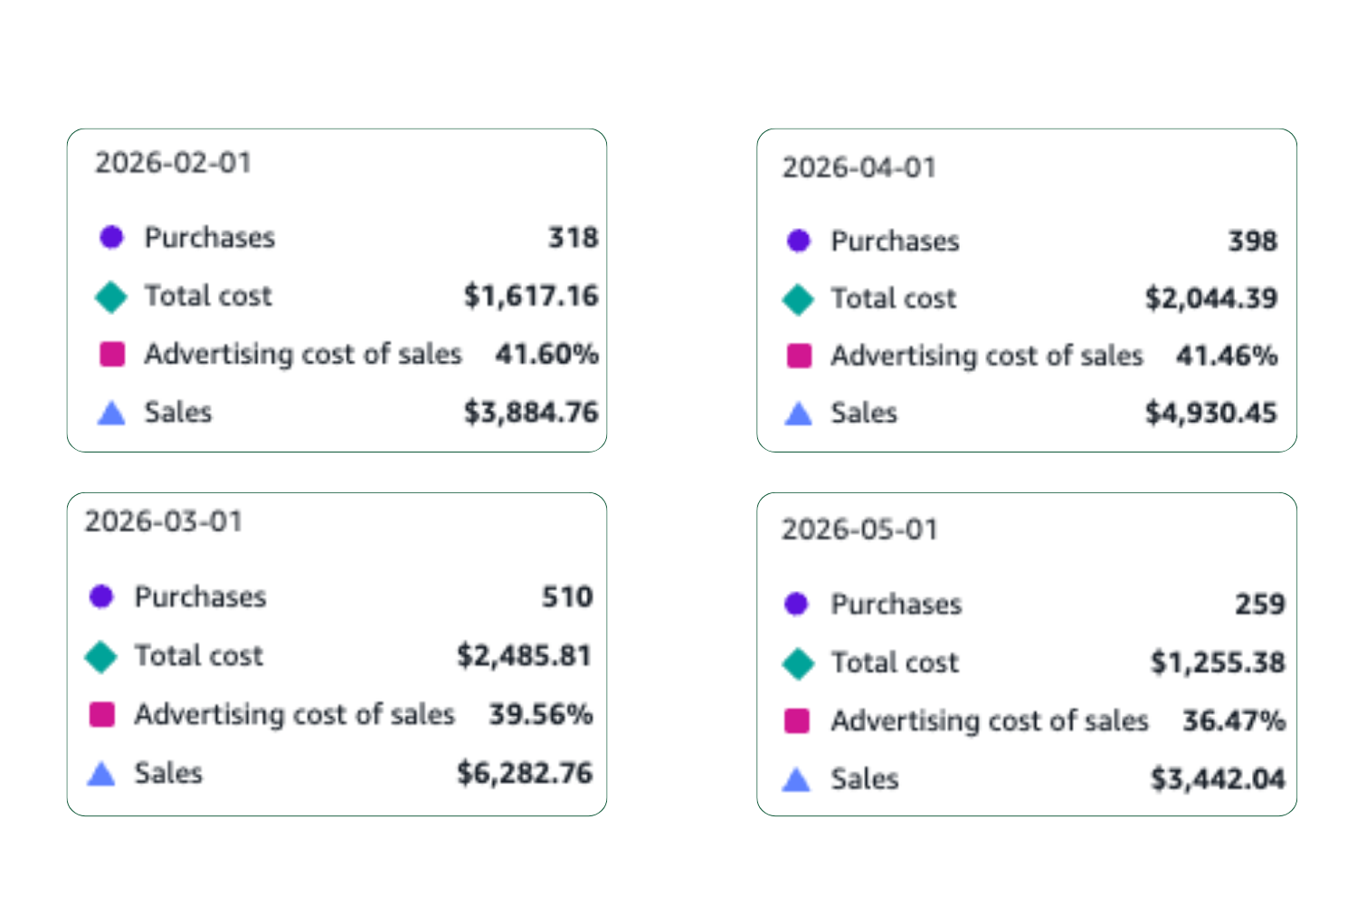Click the 36.47% advertising cost value

pos(1234,720)
